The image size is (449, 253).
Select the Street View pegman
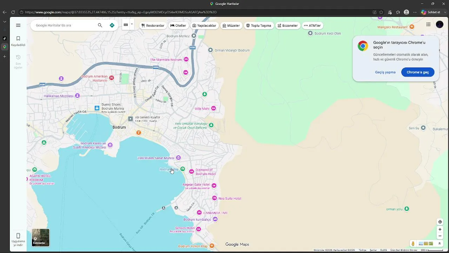(x=413, y=244)
